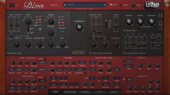This screenshot has height=95, width=170.
Task: Click the Effect 1 Depth knob
Action: tap(149, 65)
